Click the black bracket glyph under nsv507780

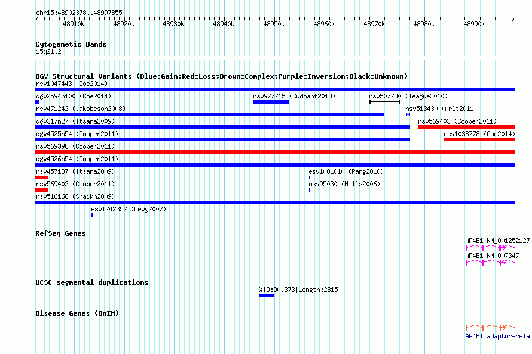[385, 102]
